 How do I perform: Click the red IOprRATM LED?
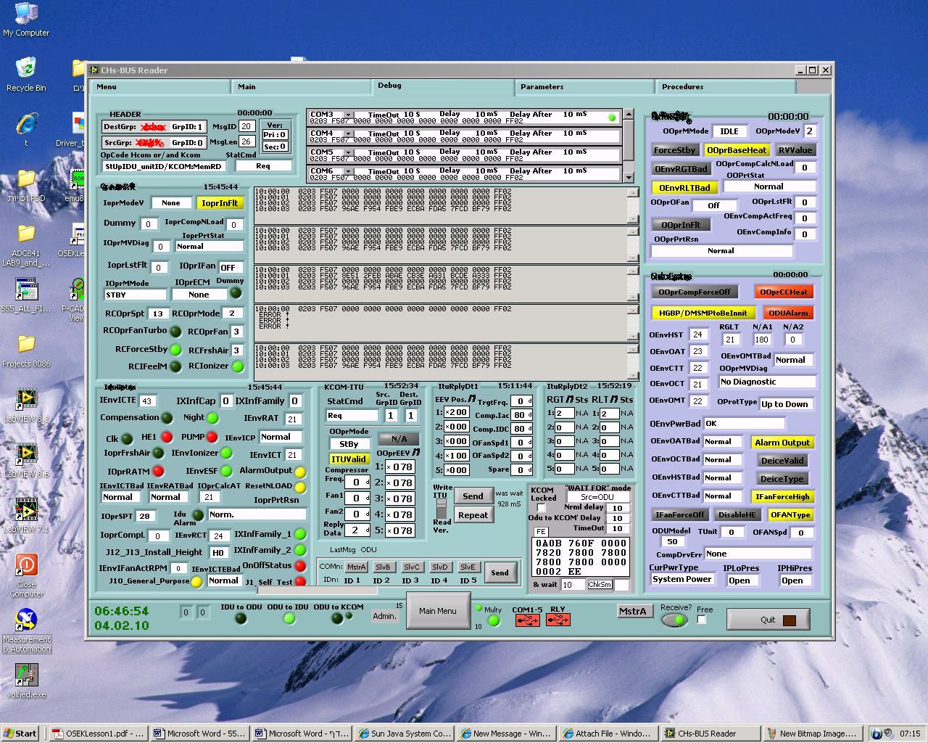(158, 472)
